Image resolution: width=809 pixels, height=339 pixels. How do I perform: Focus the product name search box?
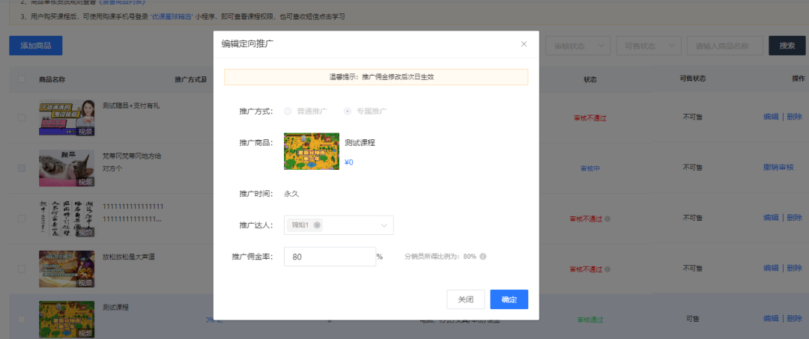pyautogui.click(x=724, y=46)
